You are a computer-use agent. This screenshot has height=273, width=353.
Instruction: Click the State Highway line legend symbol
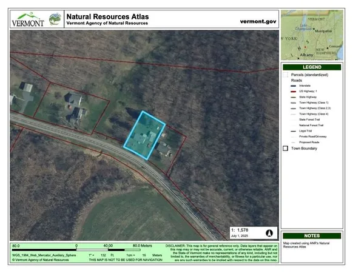click(x=293, y=97)
